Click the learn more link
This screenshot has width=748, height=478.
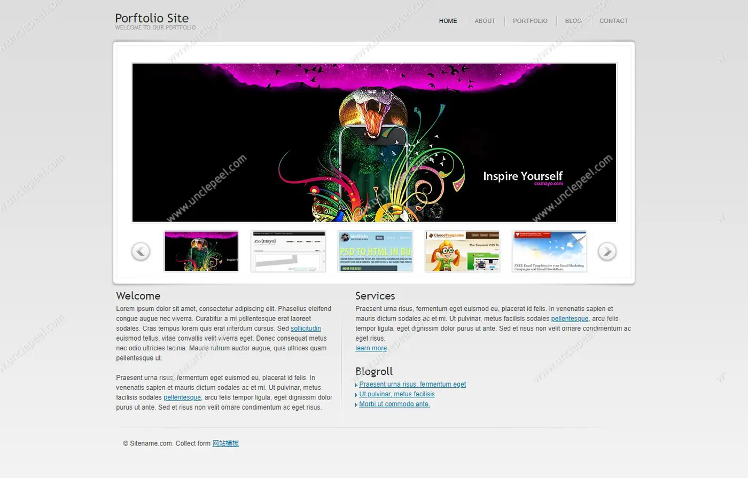pos(371,348)
